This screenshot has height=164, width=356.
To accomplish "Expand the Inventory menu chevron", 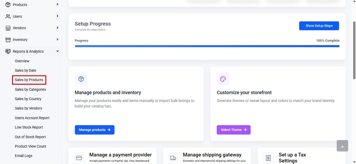I will tap(57, 39).
